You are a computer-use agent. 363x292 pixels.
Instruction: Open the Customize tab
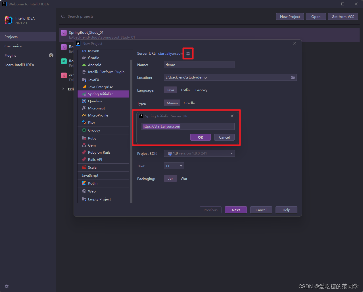(28, 46)
